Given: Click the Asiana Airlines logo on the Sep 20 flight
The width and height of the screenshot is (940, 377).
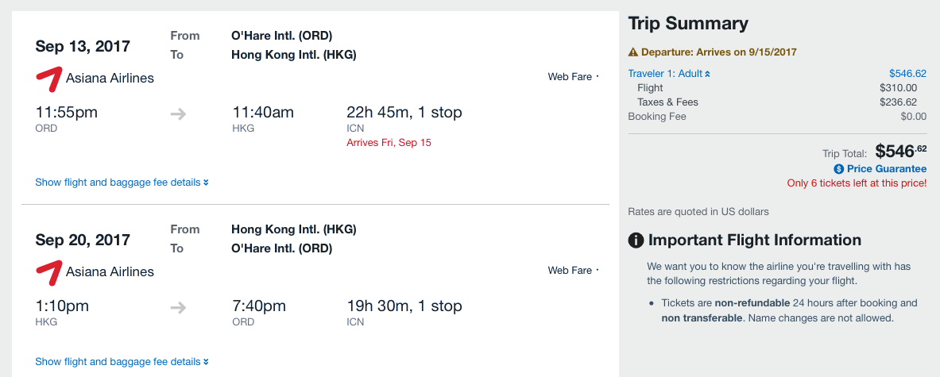Looking at the screenshot, I should point(49,271).
